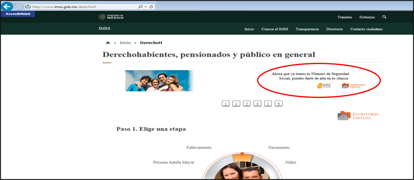Select slide 5 in the carousel pager
This screenshot has width=414, height=180.
point(268,104)
